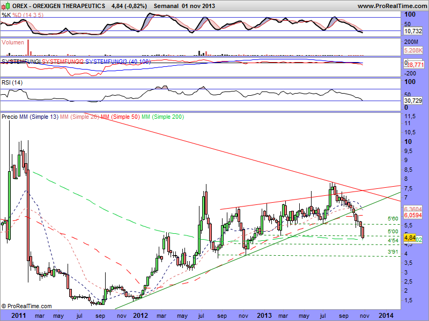The width and height of the screenshot is (429, 321).
Task: Select the "2011" year on time axis
Action: click(19, 316)
